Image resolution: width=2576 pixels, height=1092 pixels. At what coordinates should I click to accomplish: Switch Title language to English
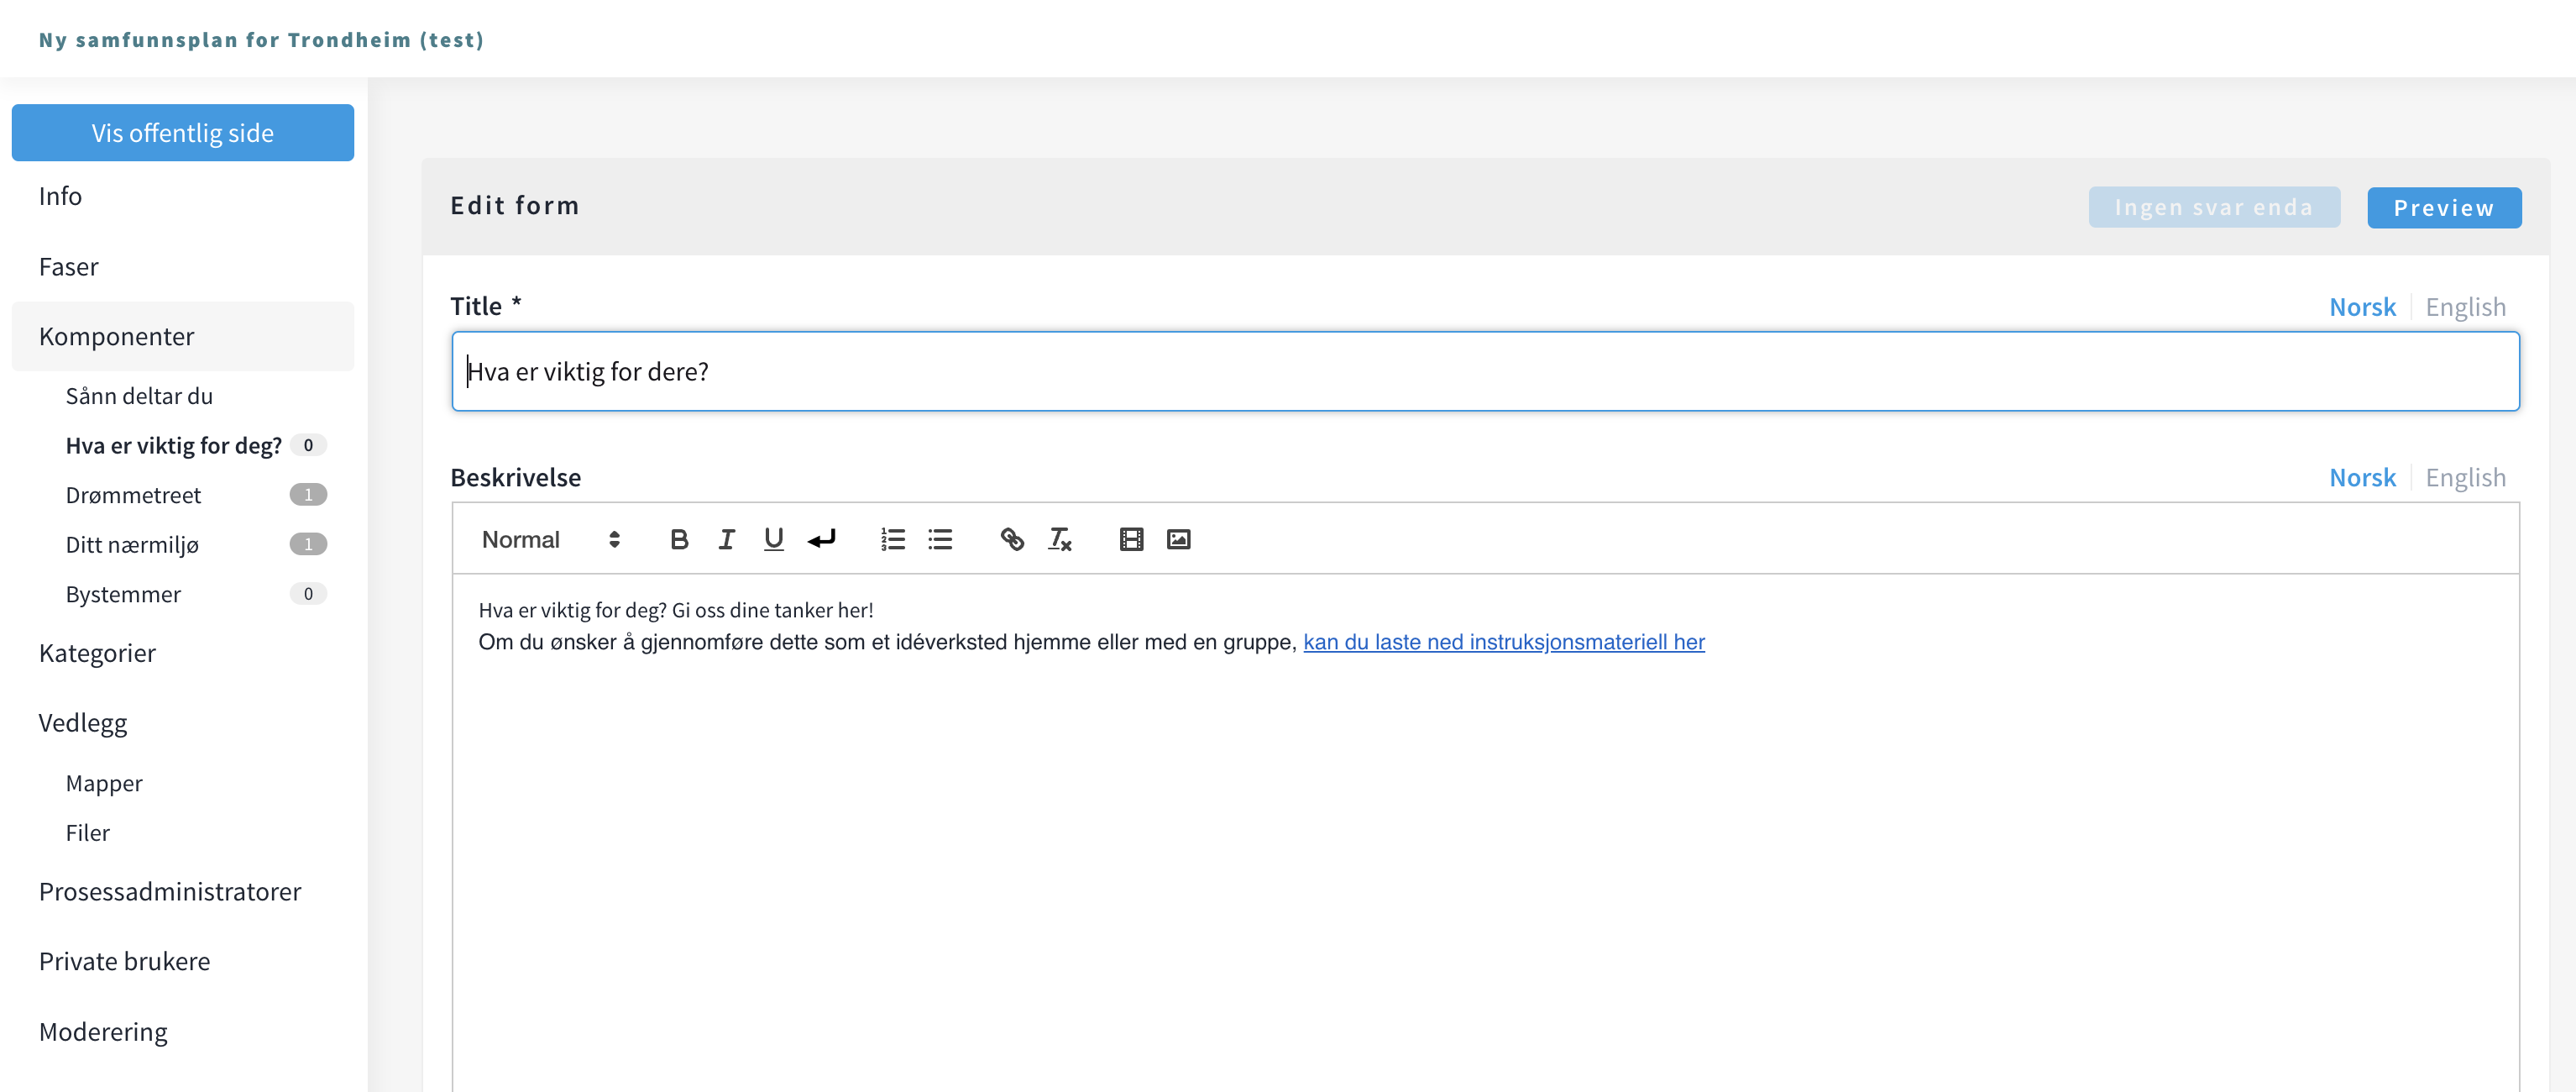pos(2465,307)
